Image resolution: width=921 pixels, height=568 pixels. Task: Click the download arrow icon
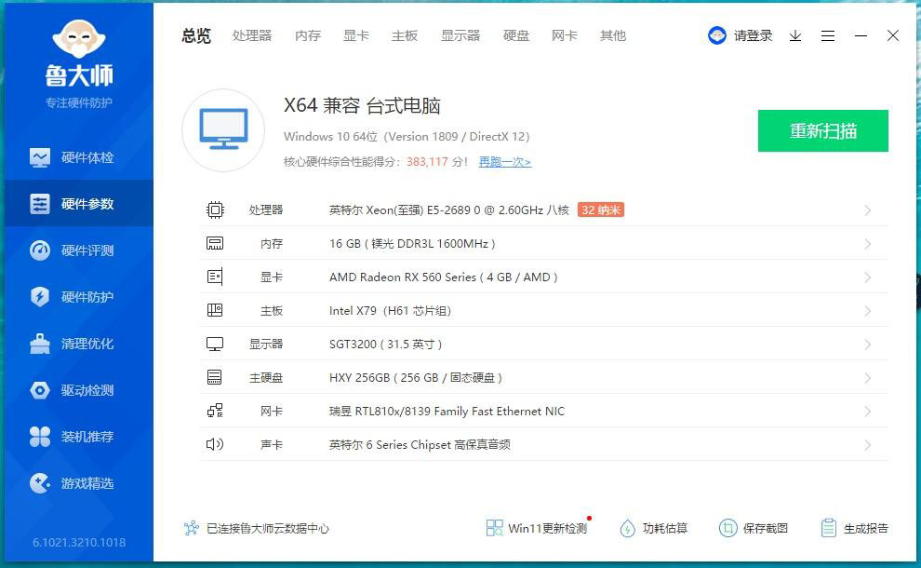795,36
